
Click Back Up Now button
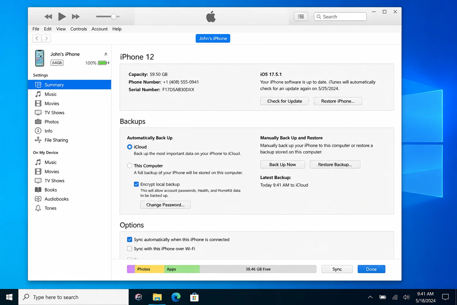[283, 164]
